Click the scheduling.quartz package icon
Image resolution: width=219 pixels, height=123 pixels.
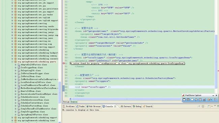tap(15, 61)
